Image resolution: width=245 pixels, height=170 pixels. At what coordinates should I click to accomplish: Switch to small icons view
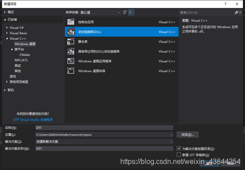[x=125, y=12]
